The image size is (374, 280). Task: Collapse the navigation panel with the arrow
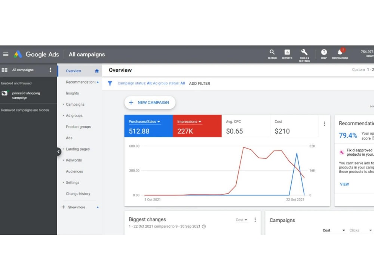(59, 152)
